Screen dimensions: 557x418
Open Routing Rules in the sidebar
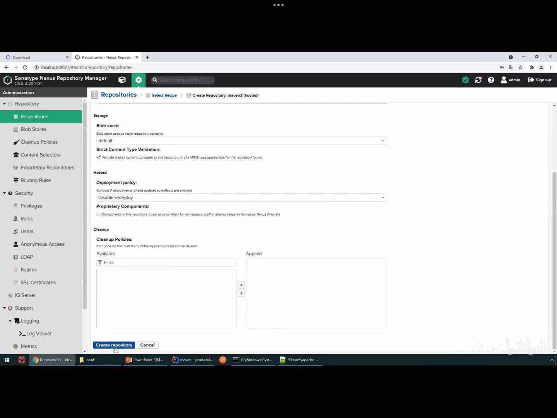pyautogui.click(x=36, y=180)
